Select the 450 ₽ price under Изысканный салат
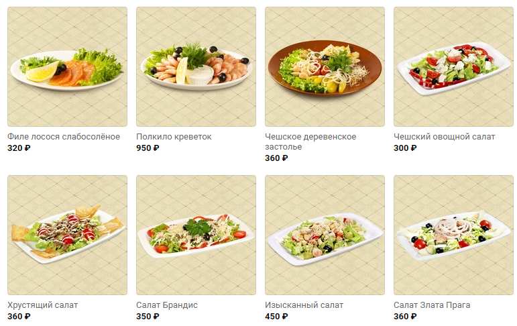Screen dimensions: 517x326 (x=276, y=317)
